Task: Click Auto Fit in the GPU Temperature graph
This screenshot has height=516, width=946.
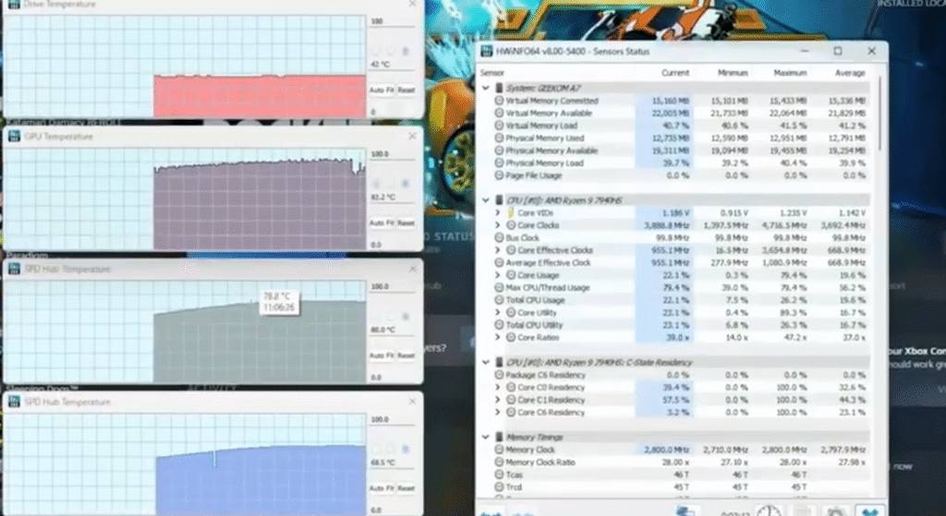Action: click(382, 222)
